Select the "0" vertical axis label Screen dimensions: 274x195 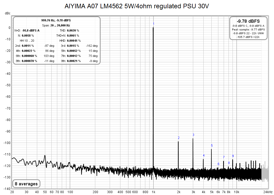pyautogui.click(x=9, y=28)
